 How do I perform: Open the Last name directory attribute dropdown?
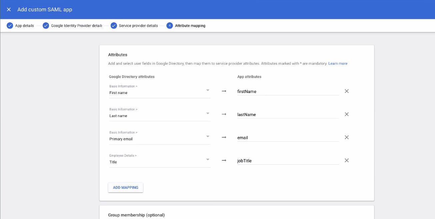(x=207, y=113)
